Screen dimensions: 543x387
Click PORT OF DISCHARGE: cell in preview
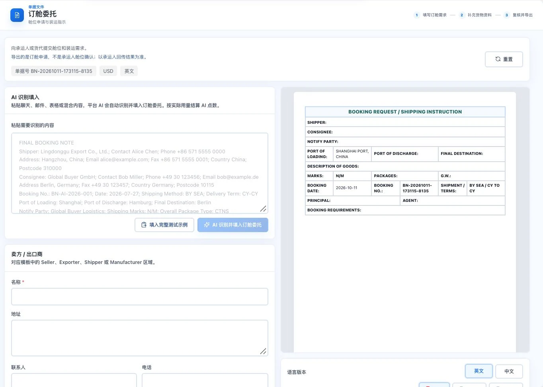pos(405,154)
